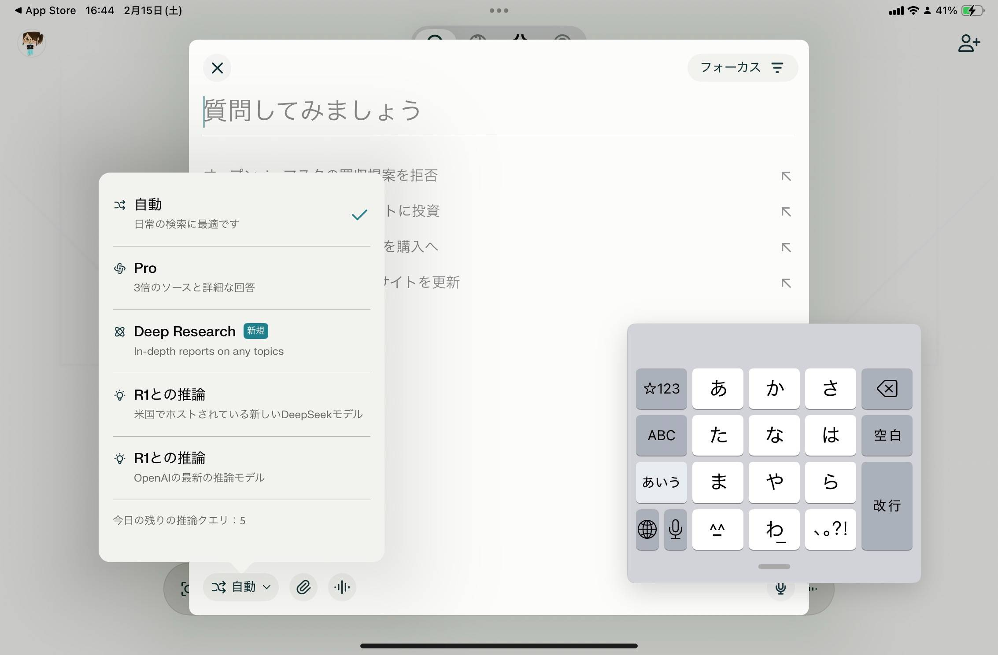Tap the 、。?! punctuation key
Viewport: 998px width, 655px height.
coord(831,530)
